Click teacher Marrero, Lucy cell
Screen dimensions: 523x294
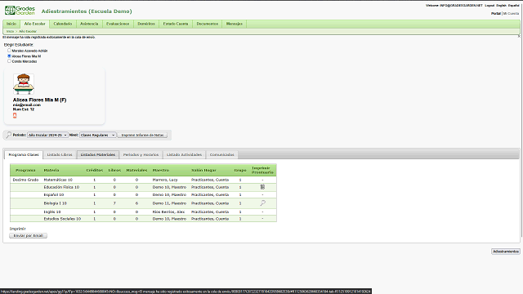coord(165,180)
